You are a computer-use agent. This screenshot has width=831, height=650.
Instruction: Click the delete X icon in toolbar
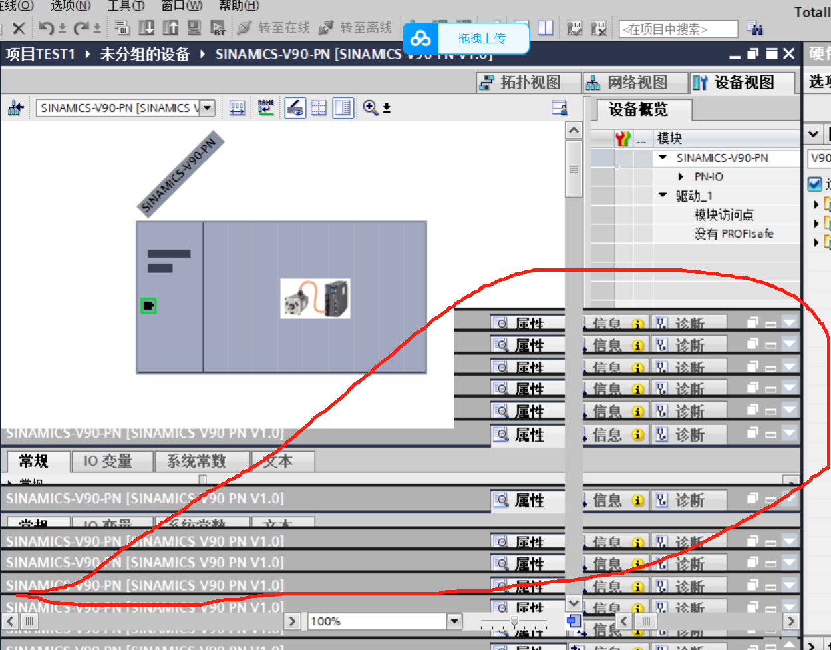coord(19,28)
